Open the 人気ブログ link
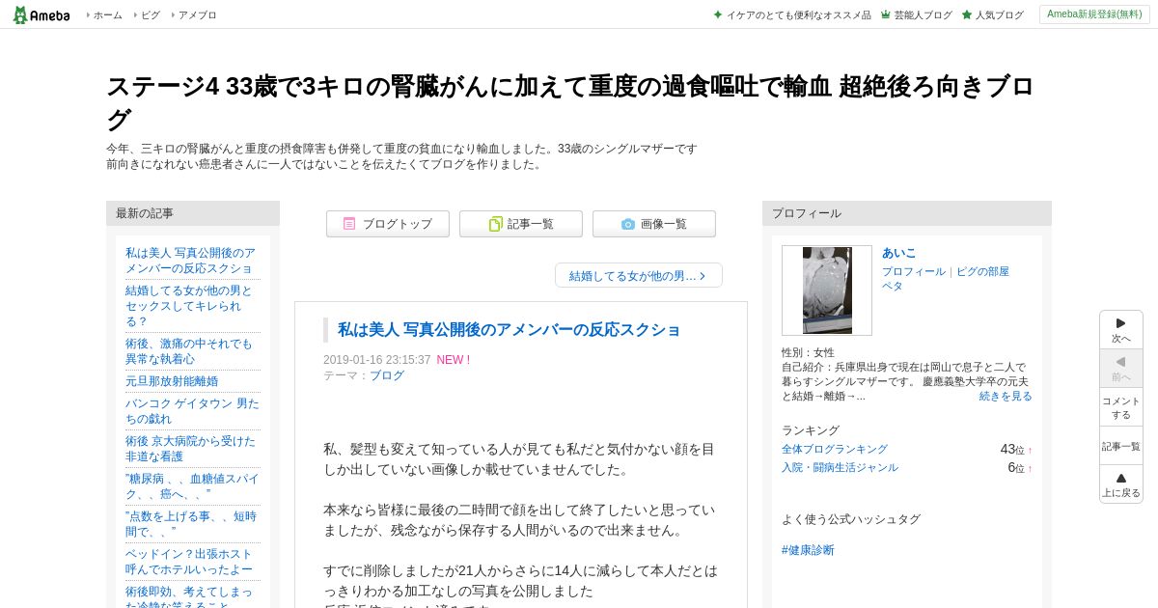This screenshot has height=608, width=1158. (999, 15)
